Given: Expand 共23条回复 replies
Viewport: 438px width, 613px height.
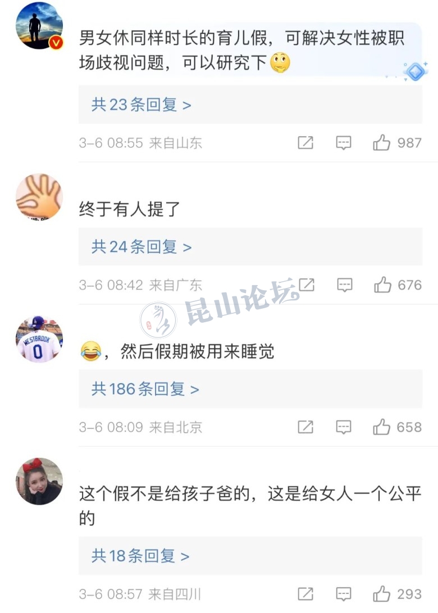Looking at the screenshot, I should point(142,105).
